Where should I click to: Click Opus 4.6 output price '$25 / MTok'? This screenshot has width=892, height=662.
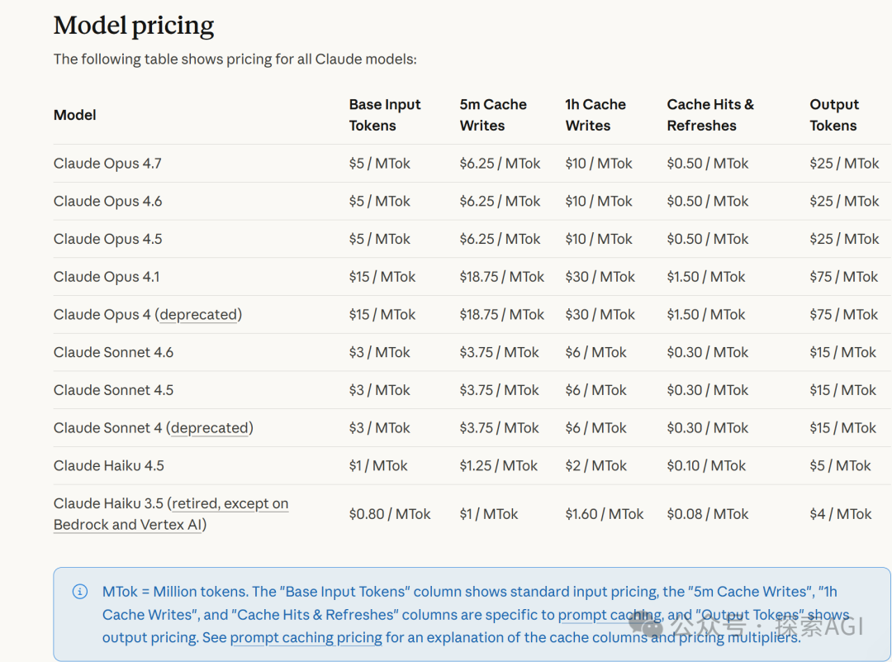pyautogui.click(x=844, y=202)
